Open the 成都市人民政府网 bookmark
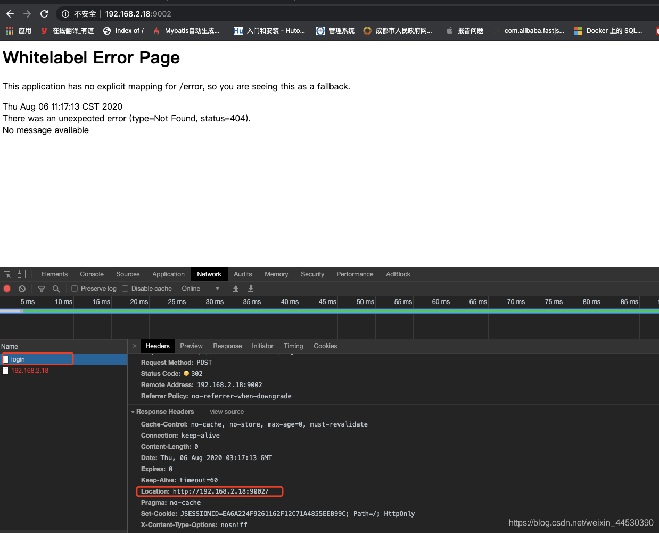 pyautogui.click(x=398, y=31)
